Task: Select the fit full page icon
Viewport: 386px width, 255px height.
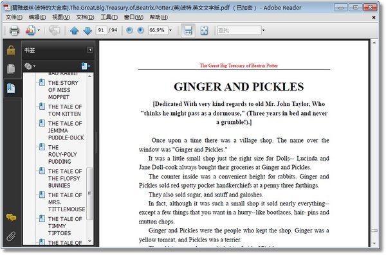Action: [x=204, y=30]
